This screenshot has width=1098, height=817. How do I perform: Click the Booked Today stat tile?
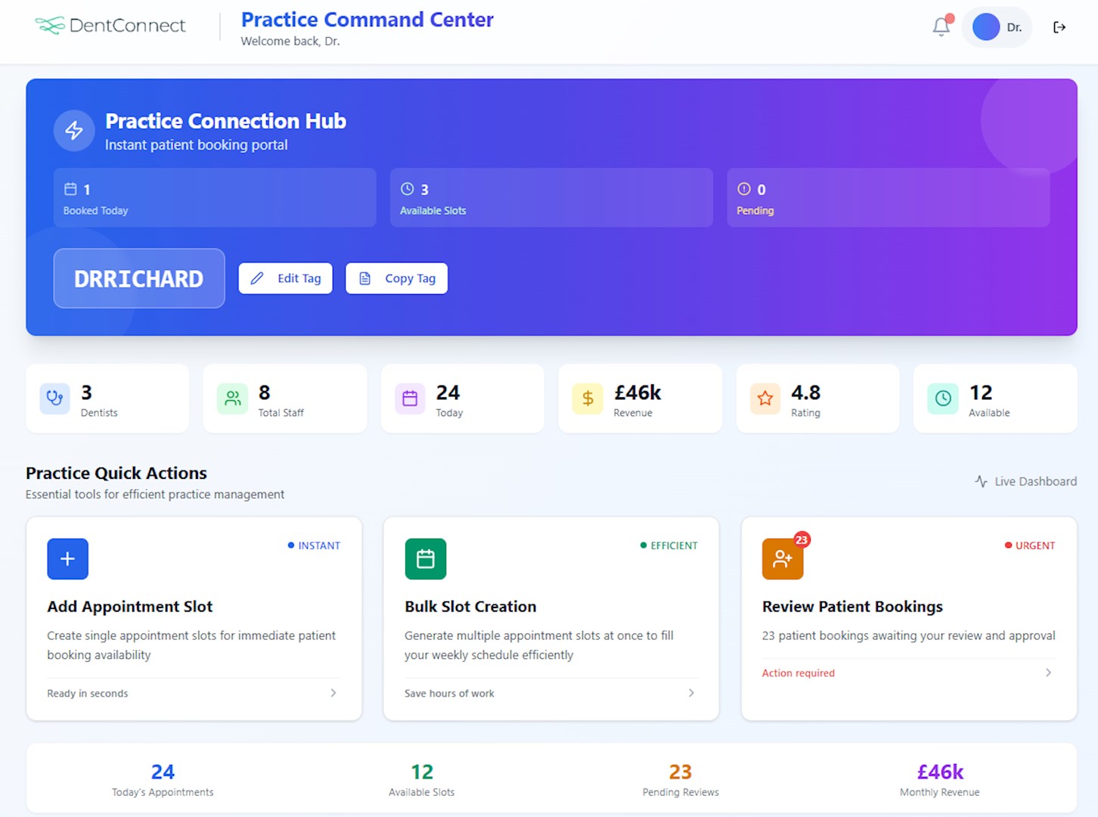[x=215, y=197]
